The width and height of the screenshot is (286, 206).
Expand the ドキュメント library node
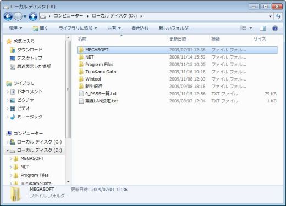click(x=7, y=92)
